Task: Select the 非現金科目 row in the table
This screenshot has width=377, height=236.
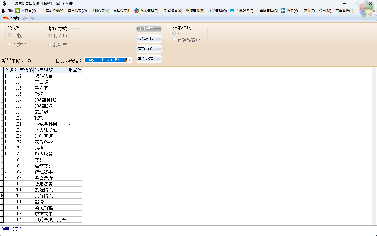Action: point(46,124)
